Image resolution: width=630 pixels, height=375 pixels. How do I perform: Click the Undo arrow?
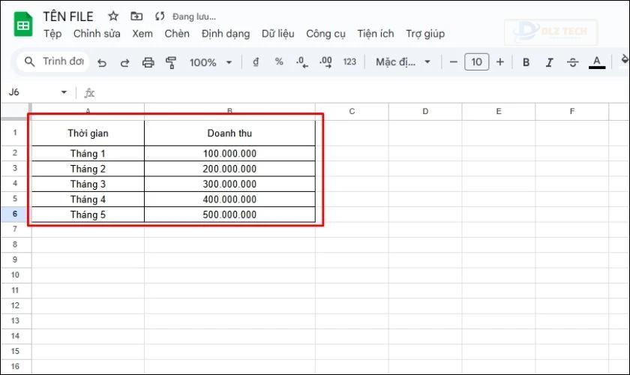102,63
